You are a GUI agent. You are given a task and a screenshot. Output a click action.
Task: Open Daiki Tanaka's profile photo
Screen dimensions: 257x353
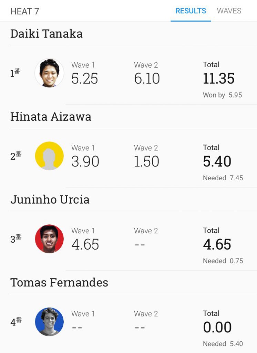(49, 73)
